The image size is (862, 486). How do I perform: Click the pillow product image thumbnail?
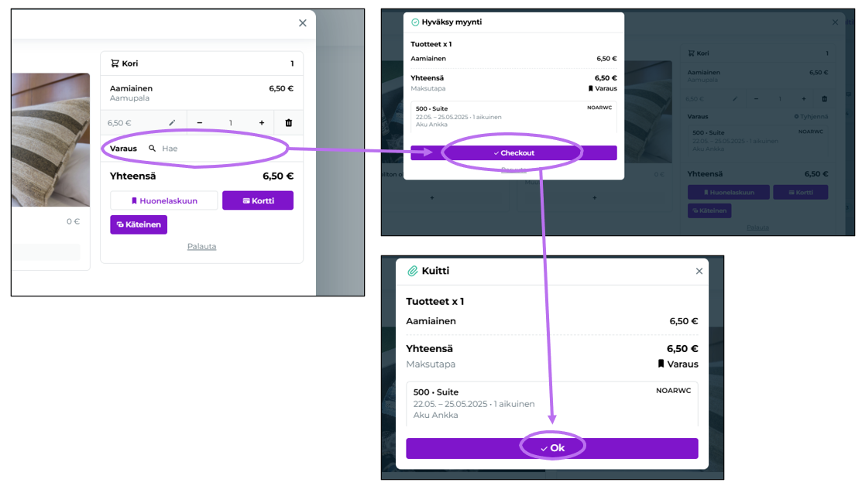tap(50, 139)
